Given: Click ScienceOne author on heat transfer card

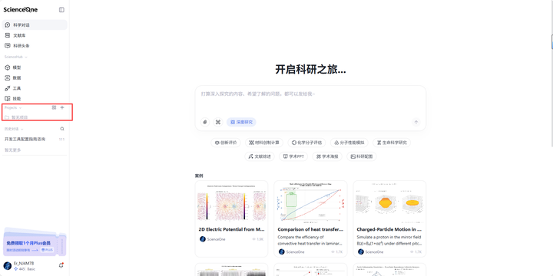Looking at the screenshot, I should point(291,251).
